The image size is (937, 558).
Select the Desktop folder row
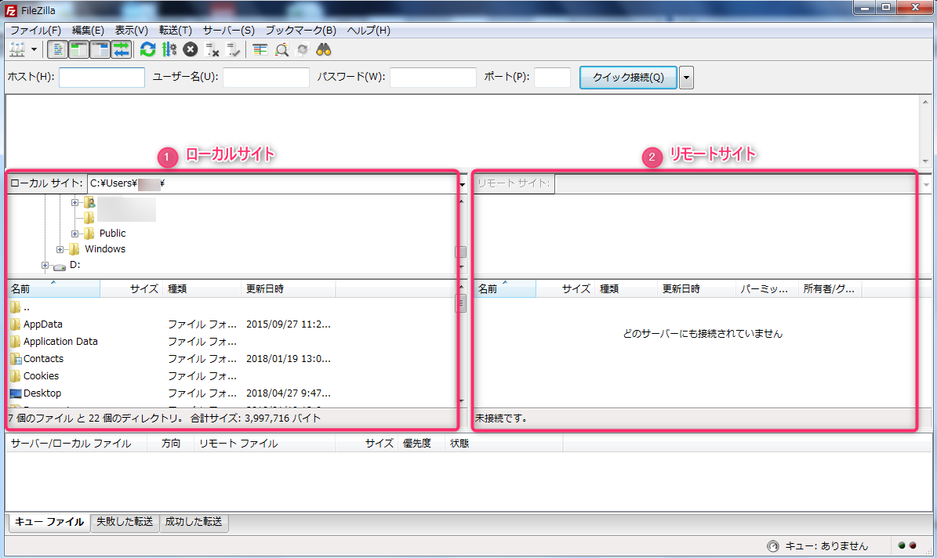231,393
